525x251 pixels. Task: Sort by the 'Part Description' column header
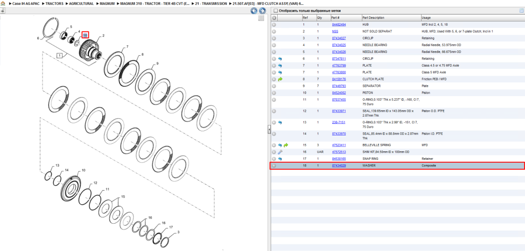373,18
